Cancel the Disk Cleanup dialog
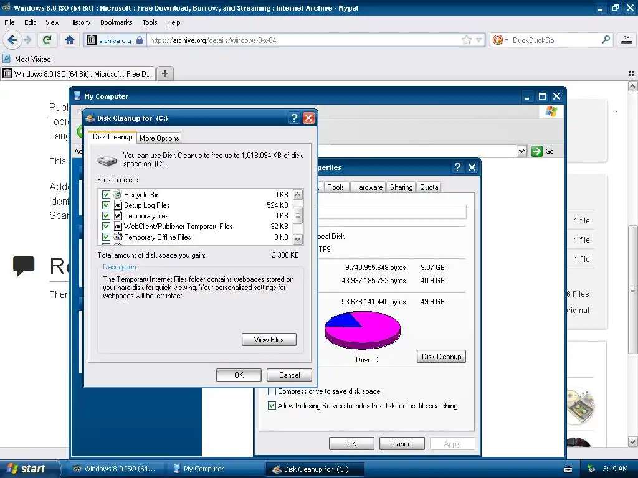The image size is (638, 478). [x=289, y=375]
